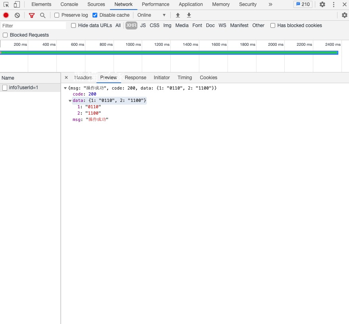This screenshot has height=324, width=349.
Task: Filter requests by Font
Action: coord(197,25)
